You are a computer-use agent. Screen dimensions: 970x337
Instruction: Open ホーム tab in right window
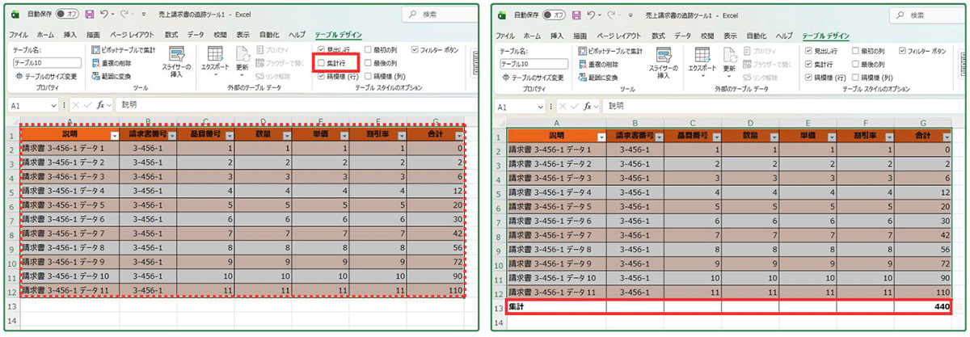tap(531, 35)
